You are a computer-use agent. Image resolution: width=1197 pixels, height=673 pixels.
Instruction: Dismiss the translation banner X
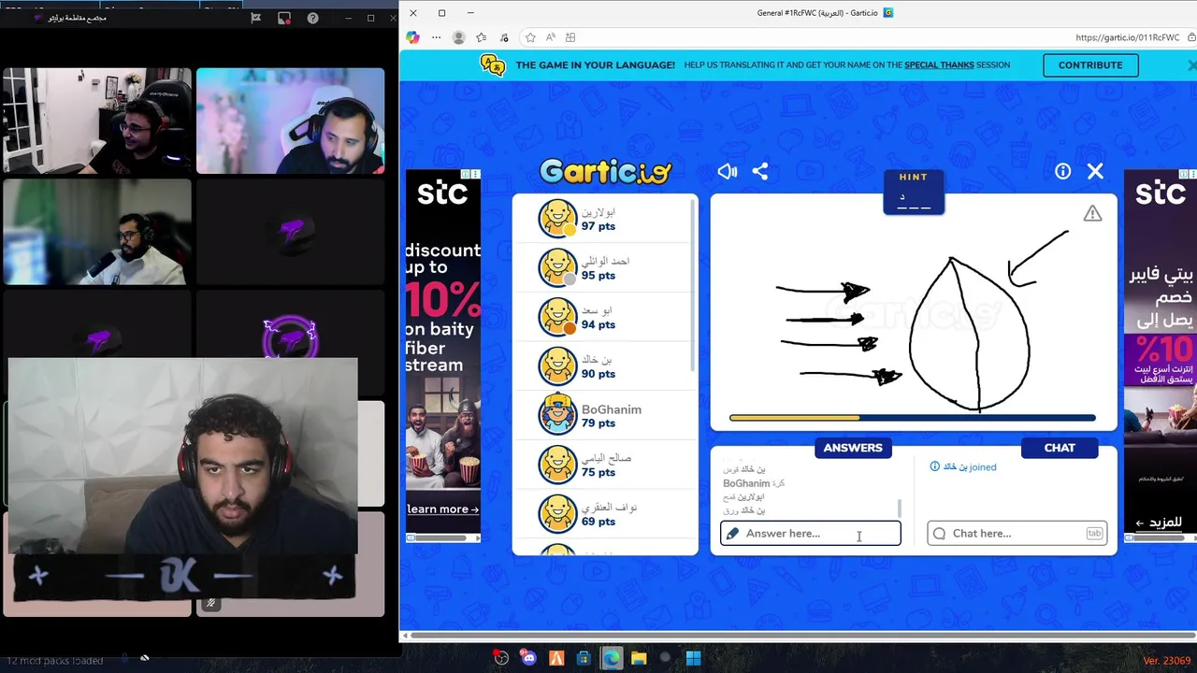tap(1191, 65)
